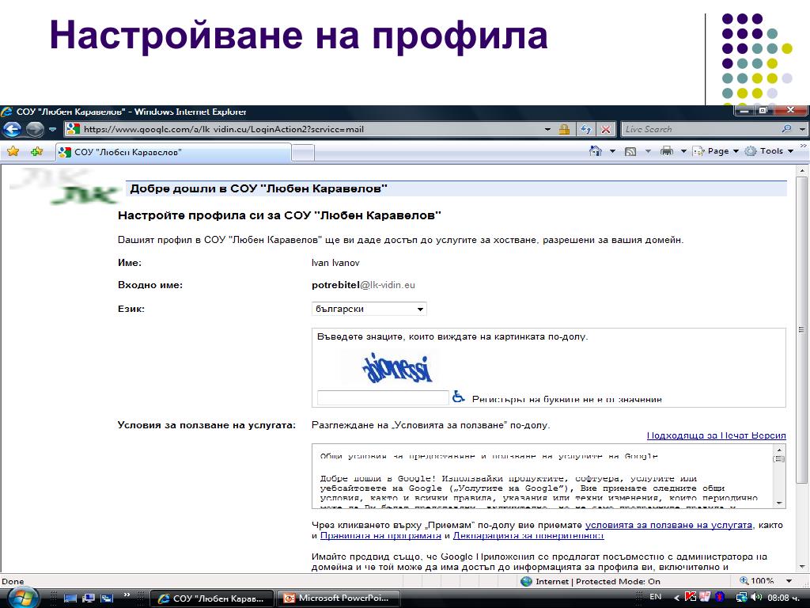Open the Page menu
The image size is (810, 608).
click(x=715, y=151)
